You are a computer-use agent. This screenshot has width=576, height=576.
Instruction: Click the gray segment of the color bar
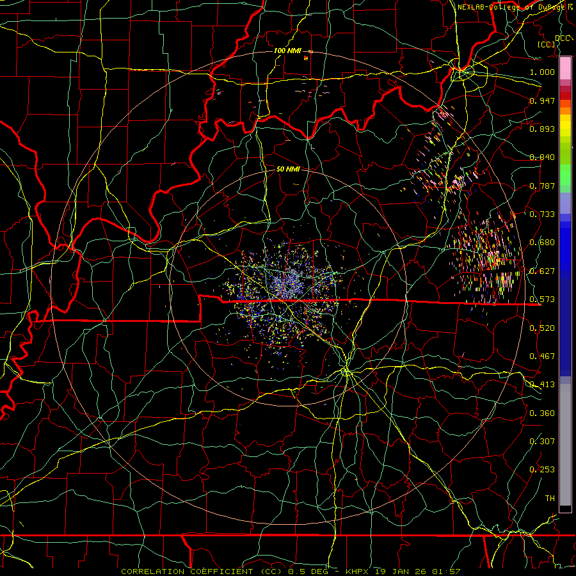565,445
